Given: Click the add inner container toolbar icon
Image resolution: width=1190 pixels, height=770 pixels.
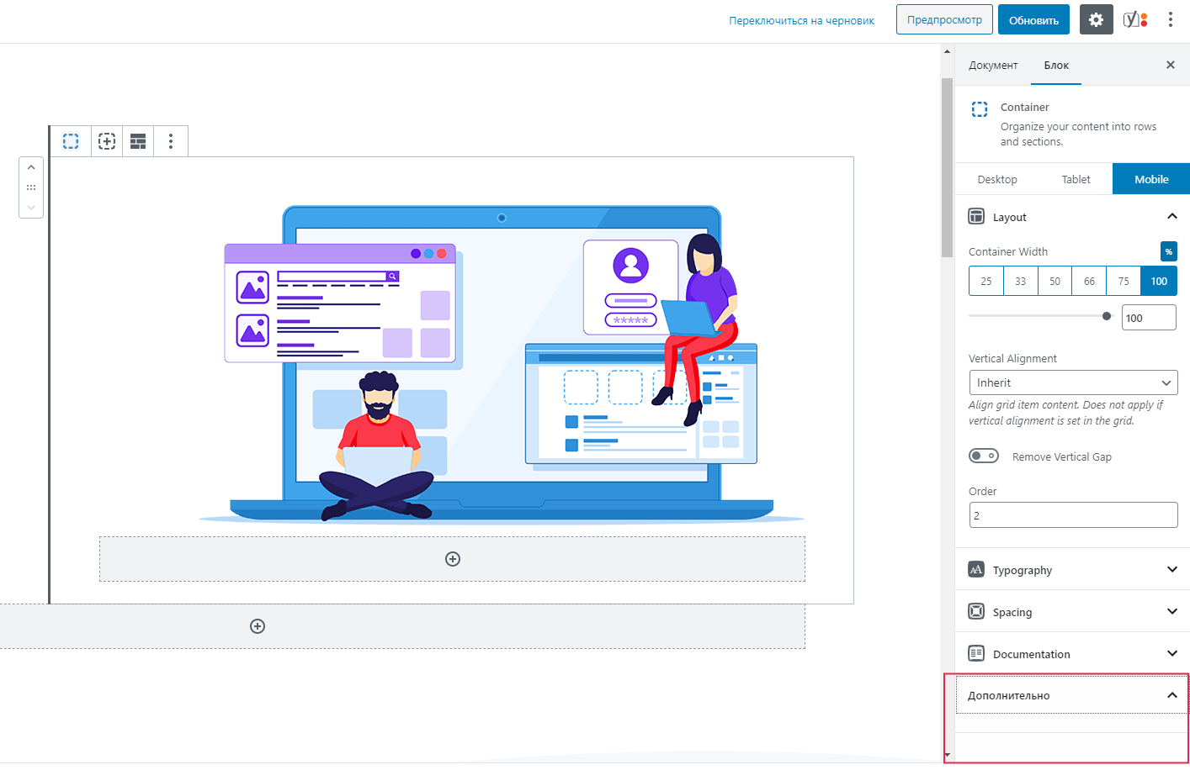Looking at the screenshot, I should 107,141.
